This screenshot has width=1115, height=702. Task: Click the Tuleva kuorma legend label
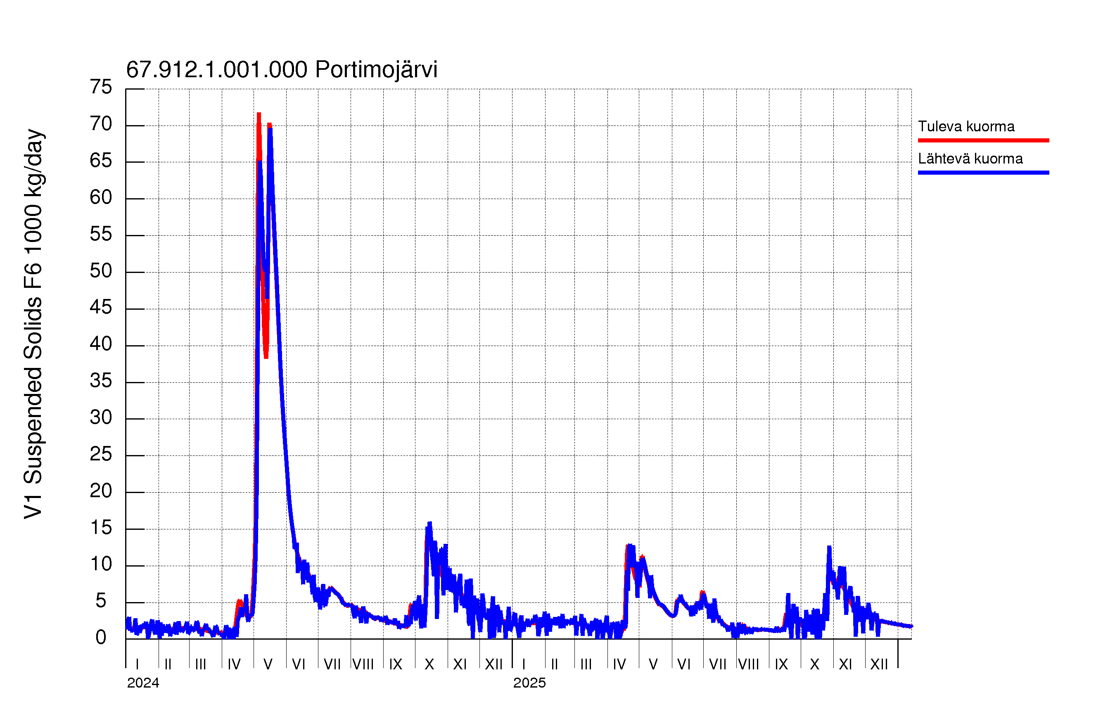pyautogui.click(x=966, y=126)
